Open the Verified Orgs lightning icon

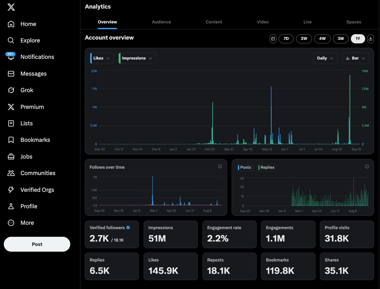tap(11, 190)
